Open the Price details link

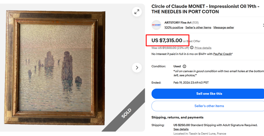tap(203, 48)
